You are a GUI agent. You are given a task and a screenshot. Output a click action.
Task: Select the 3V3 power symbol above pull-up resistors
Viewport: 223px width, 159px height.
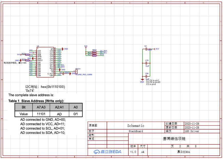[86, 46]
